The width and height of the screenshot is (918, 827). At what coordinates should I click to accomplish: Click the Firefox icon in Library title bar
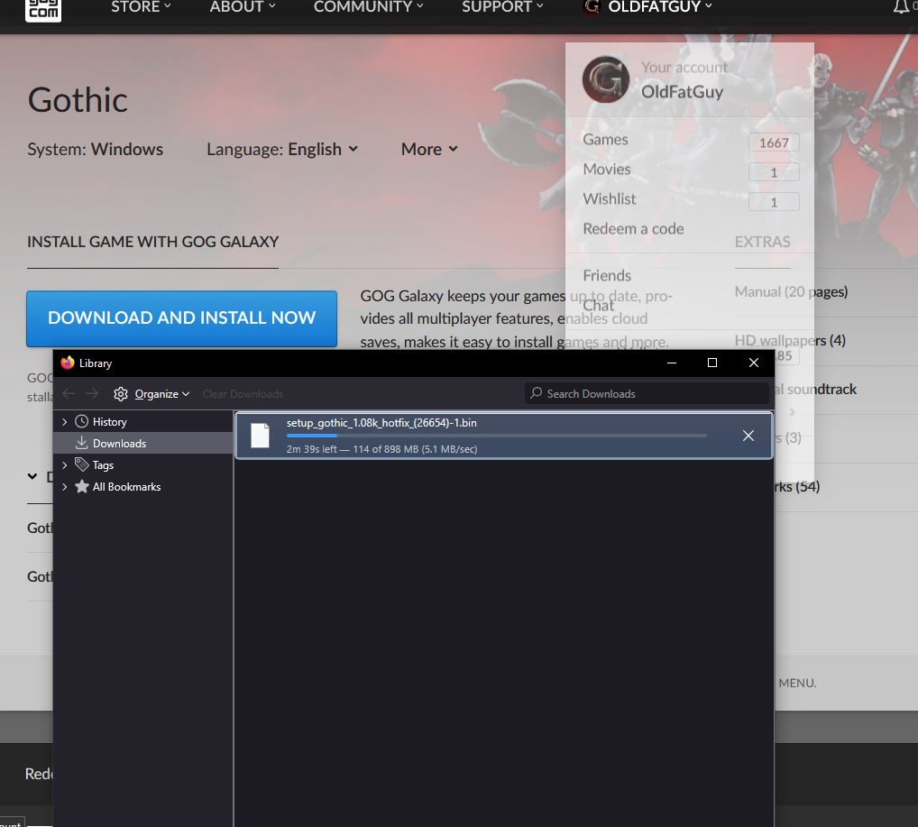pos(68,363)
